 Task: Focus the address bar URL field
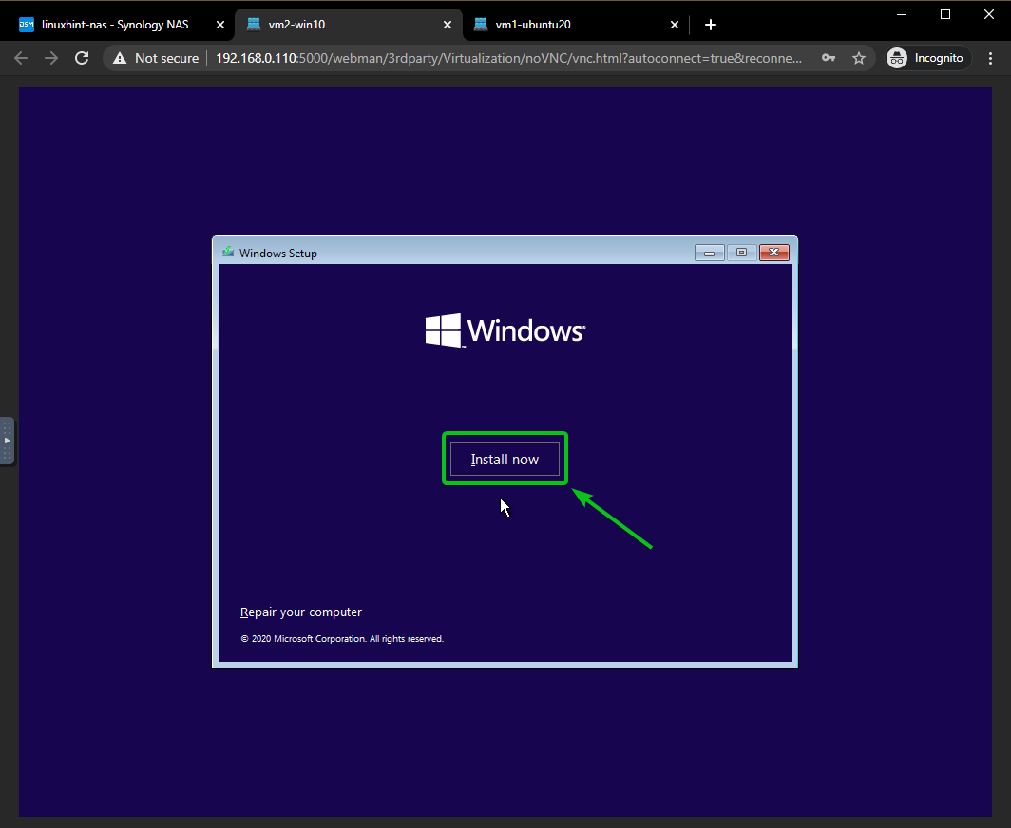tap(508, 58)
